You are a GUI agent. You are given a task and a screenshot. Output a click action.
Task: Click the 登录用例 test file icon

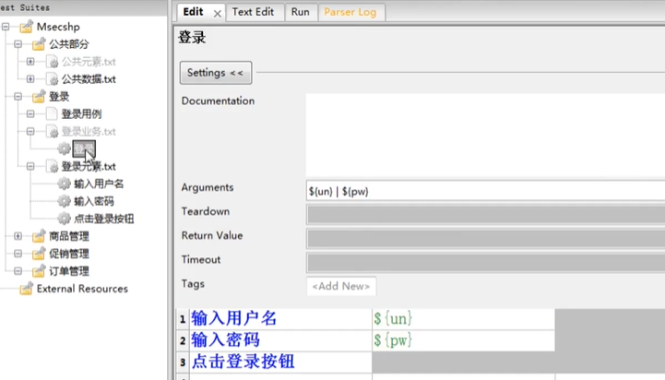(x=52, y=114)
